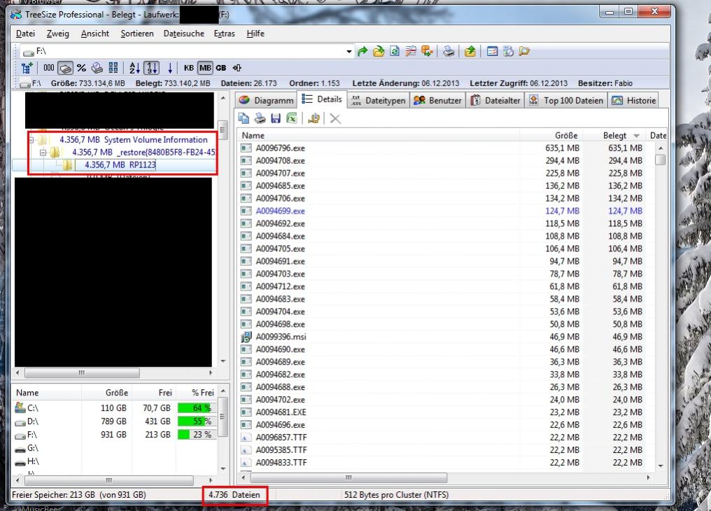This screenshot has height=511, width=711.
Task: Collapse the _restore folder node
Action: coord(43,153)
